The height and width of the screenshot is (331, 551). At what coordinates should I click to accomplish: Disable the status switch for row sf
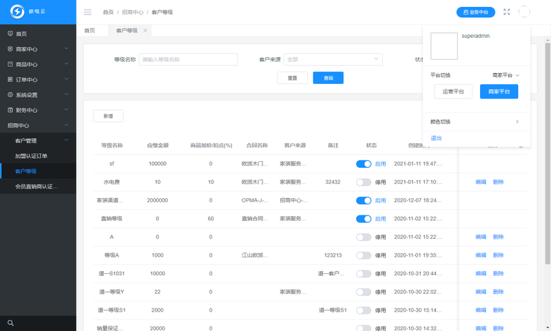[x=364, y=164]
